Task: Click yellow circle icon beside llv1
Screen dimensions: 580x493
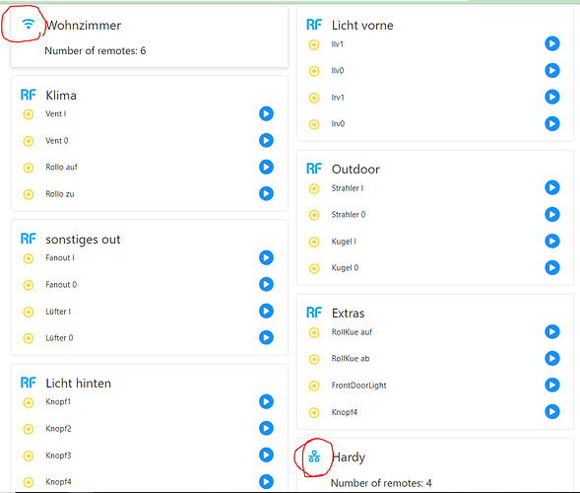Action: [x=314, y=44]
